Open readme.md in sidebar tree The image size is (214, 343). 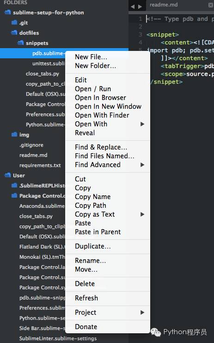[x=33, y=155]
